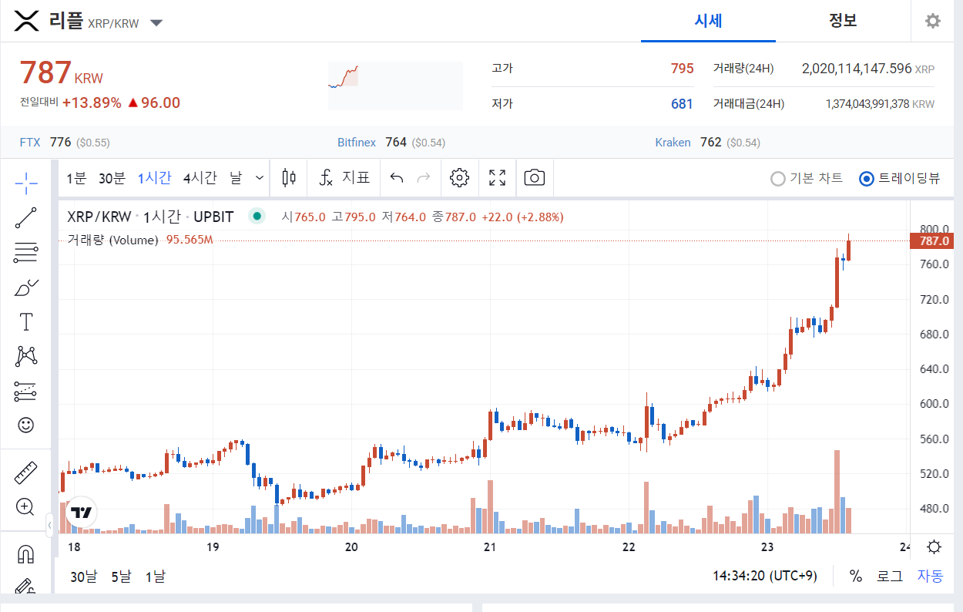Select the XABCD pattern tool
Image resolution: width=963 pixels, height=612 pixels.
click(26, 356)
